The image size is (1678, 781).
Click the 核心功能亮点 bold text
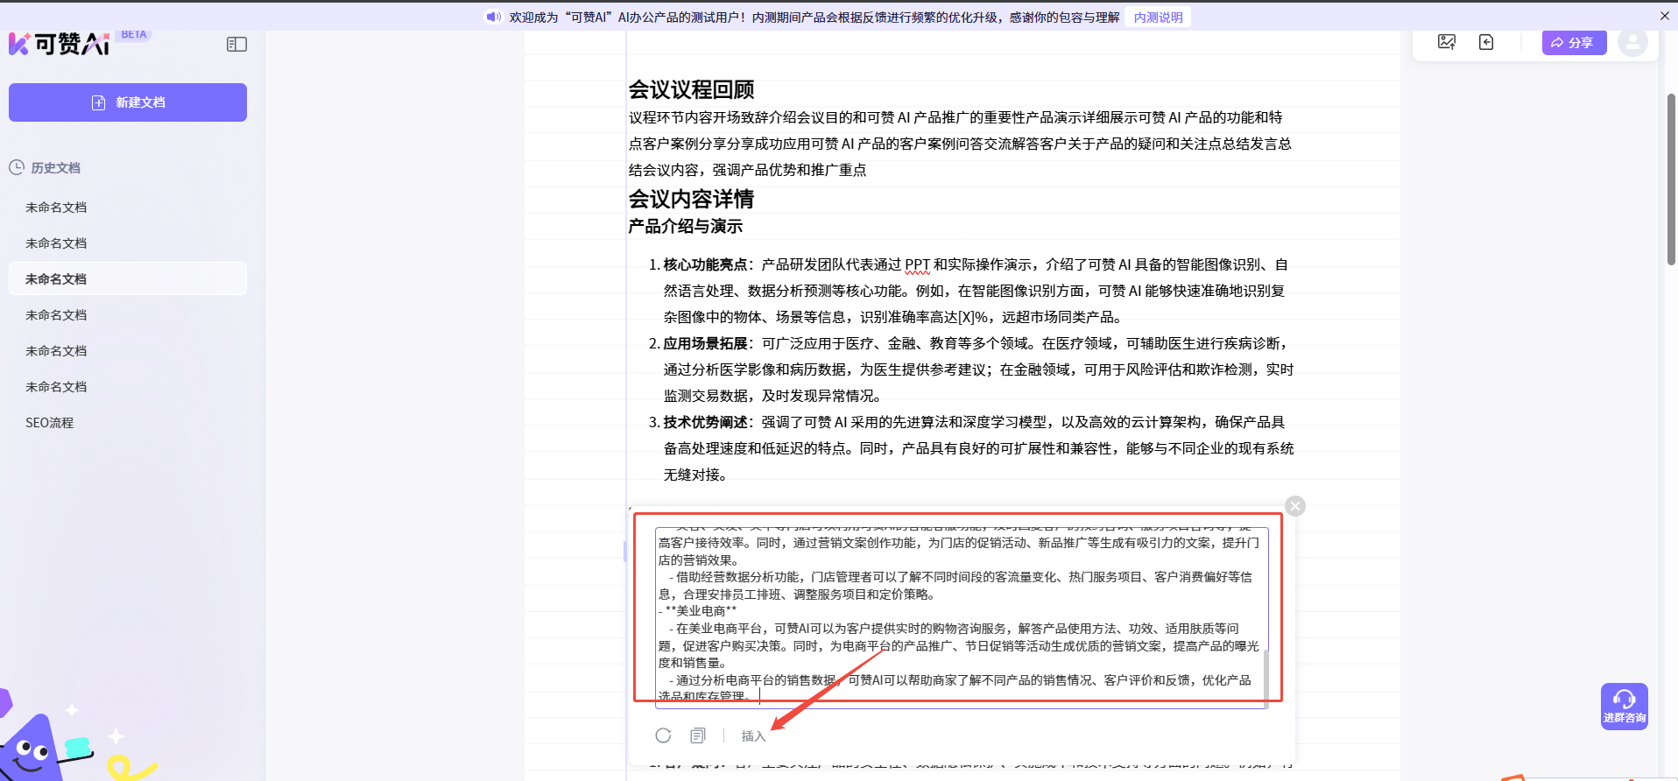tap(705, 264)
